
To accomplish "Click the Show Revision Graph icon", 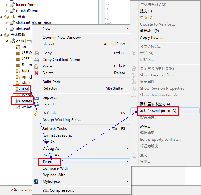I will pos(134,95).
